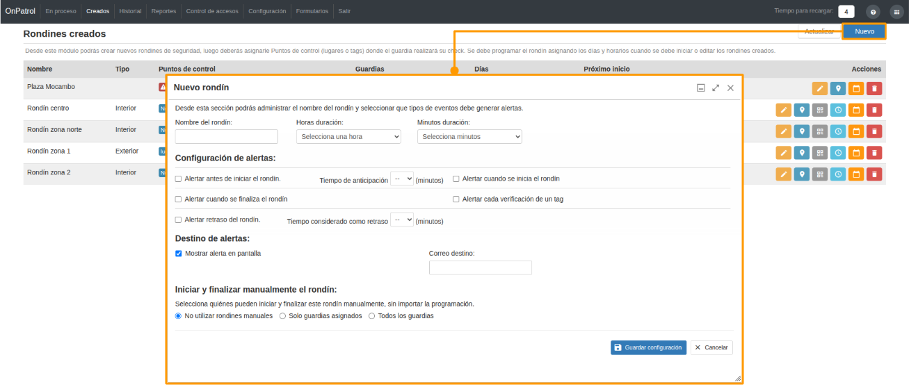Screen dimensions: 909x387
Task: Delete Plaza Mocambo with the trash icon
Action: point(874,88)
